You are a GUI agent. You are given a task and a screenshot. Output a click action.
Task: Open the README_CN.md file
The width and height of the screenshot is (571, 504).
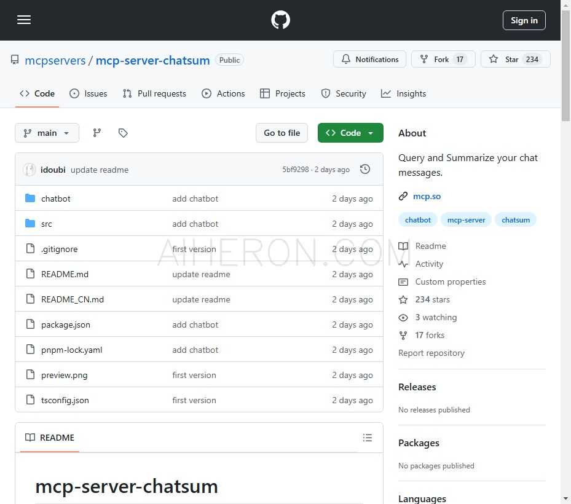73,299
